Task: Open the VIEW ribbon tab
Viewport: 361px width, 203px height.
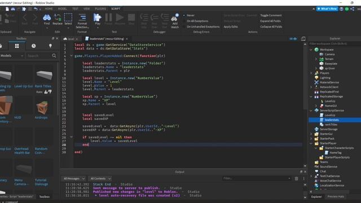Action: pos(86,9)
